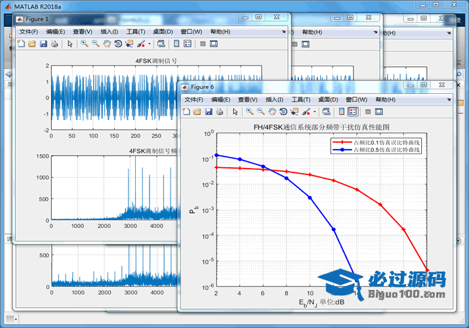Toggle Insert Colorbar in Figure 6
469x328 pixels.
342,112
